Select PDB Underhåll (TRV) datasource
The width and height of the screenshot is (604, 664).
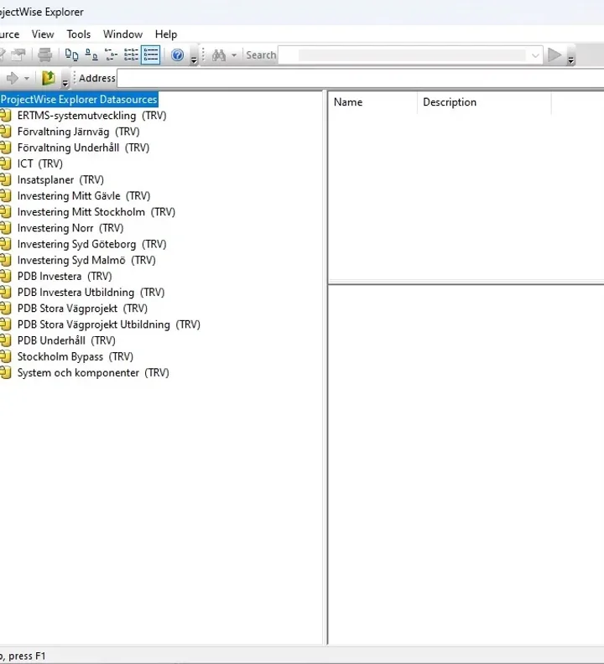click(x=66, y=341)
